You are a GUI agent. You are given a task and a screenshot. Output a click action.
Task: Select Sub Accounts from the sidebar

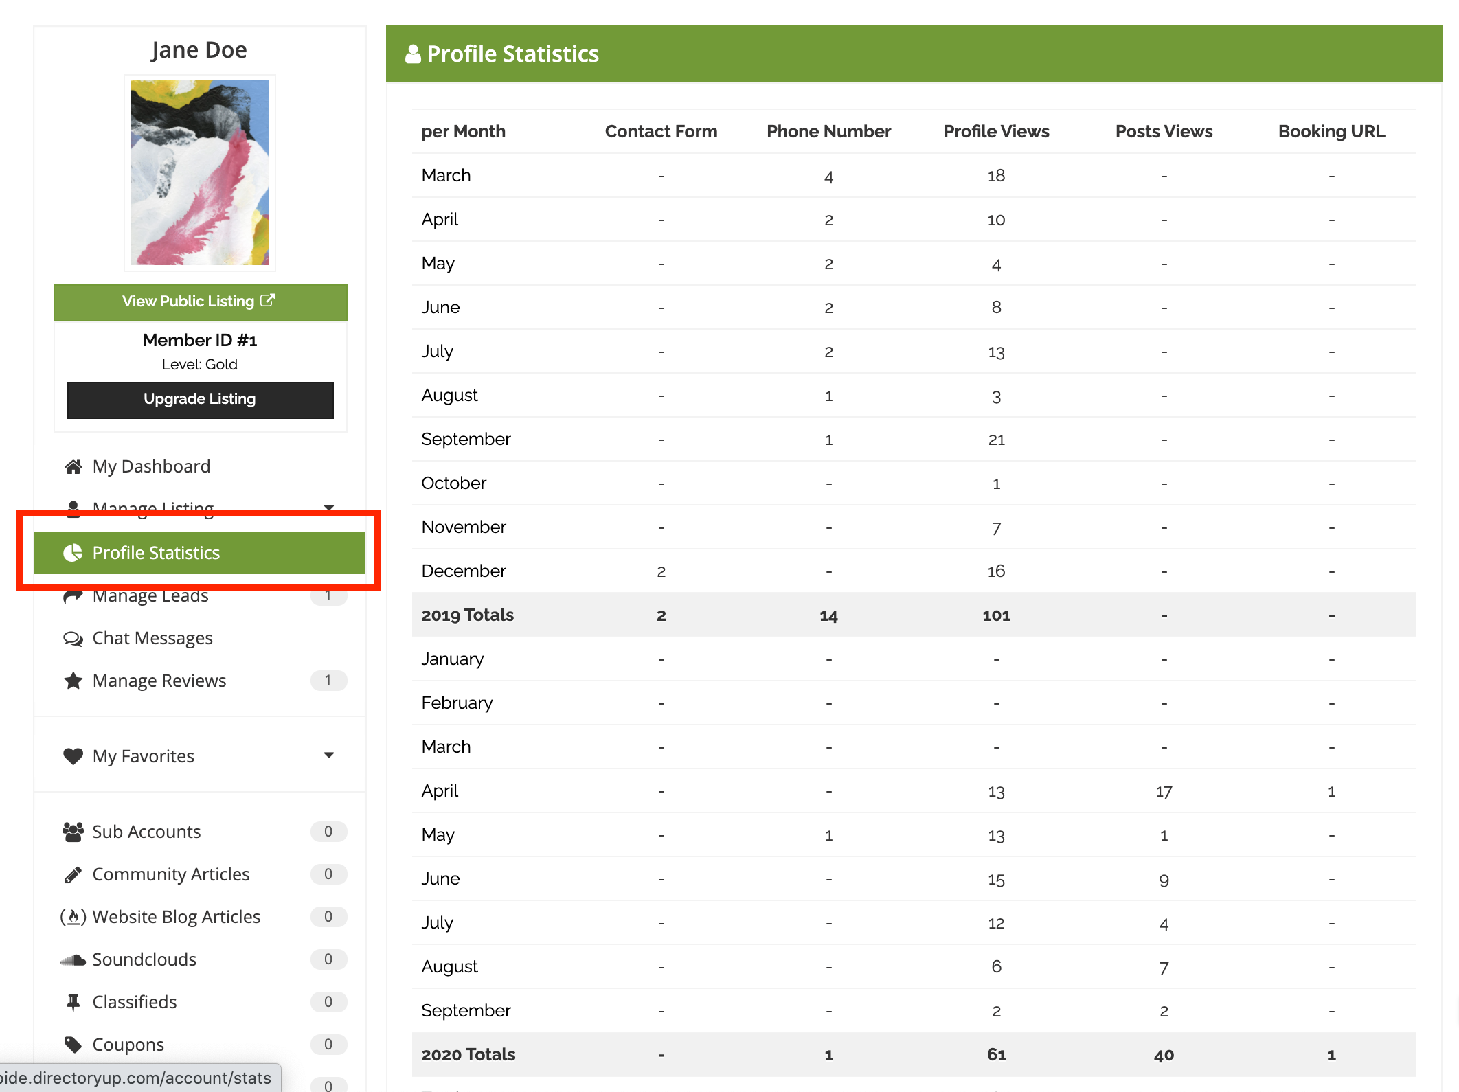coord(146,832)
